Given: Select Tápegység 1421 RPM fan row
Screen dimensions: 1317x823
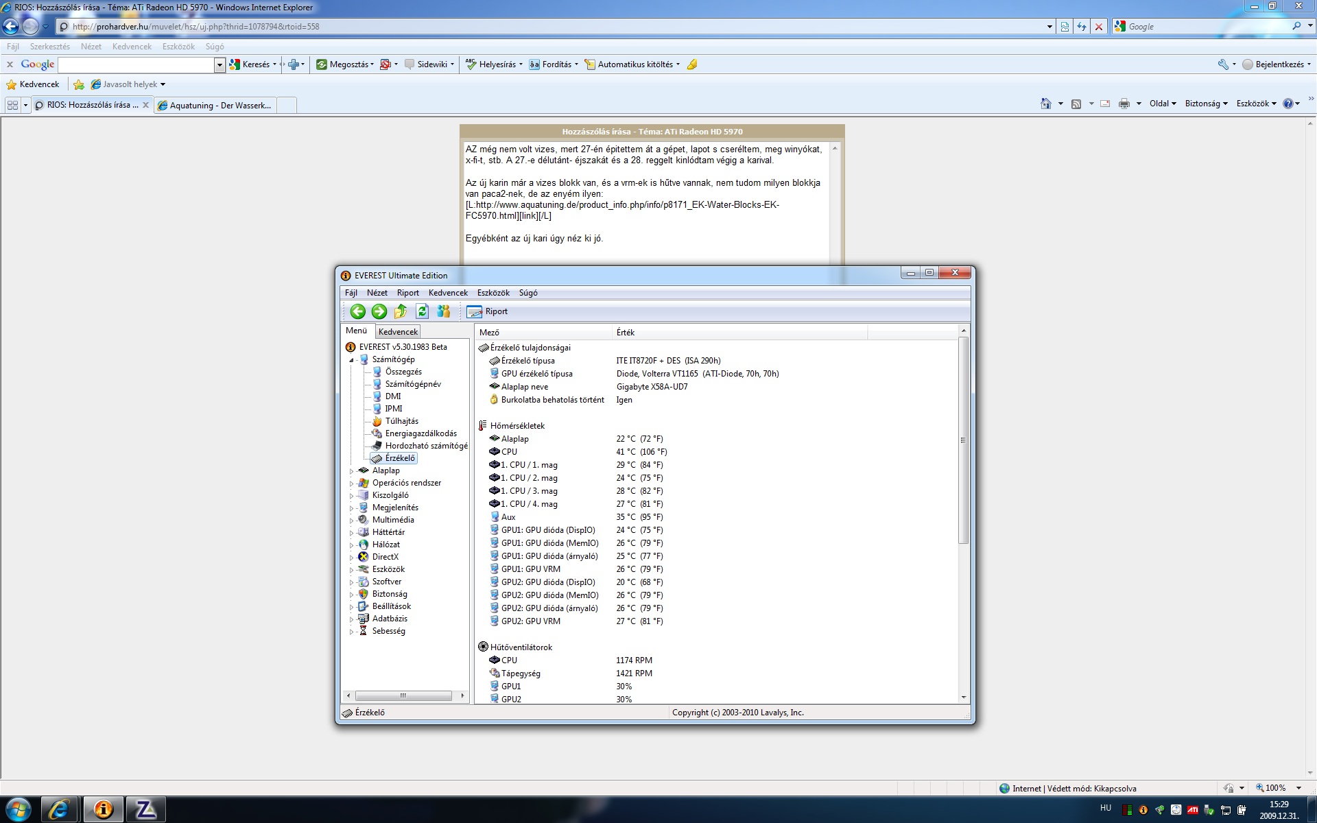Looking at the screenshot, I should point(717,673).
